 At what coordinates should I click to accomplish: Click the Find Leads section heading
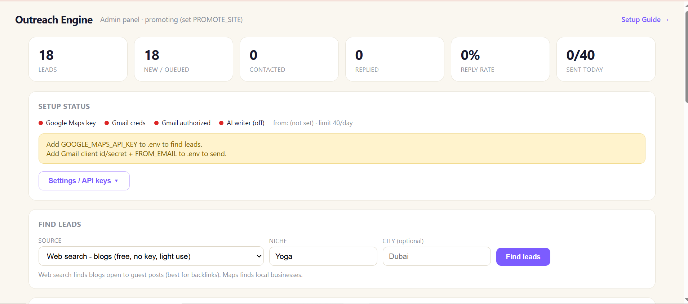[x=60, y=224]
